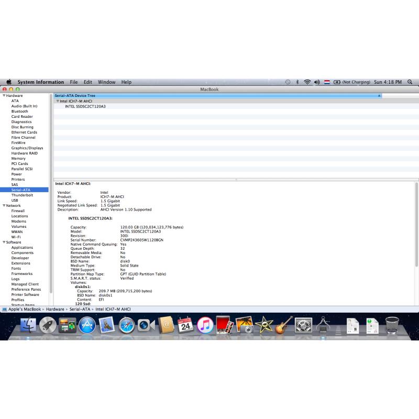Image resolution: width=419 pixels, height=419 pixels.
Task: Click Serial-ATA in the path bar
Action: [x=80, y=309]
